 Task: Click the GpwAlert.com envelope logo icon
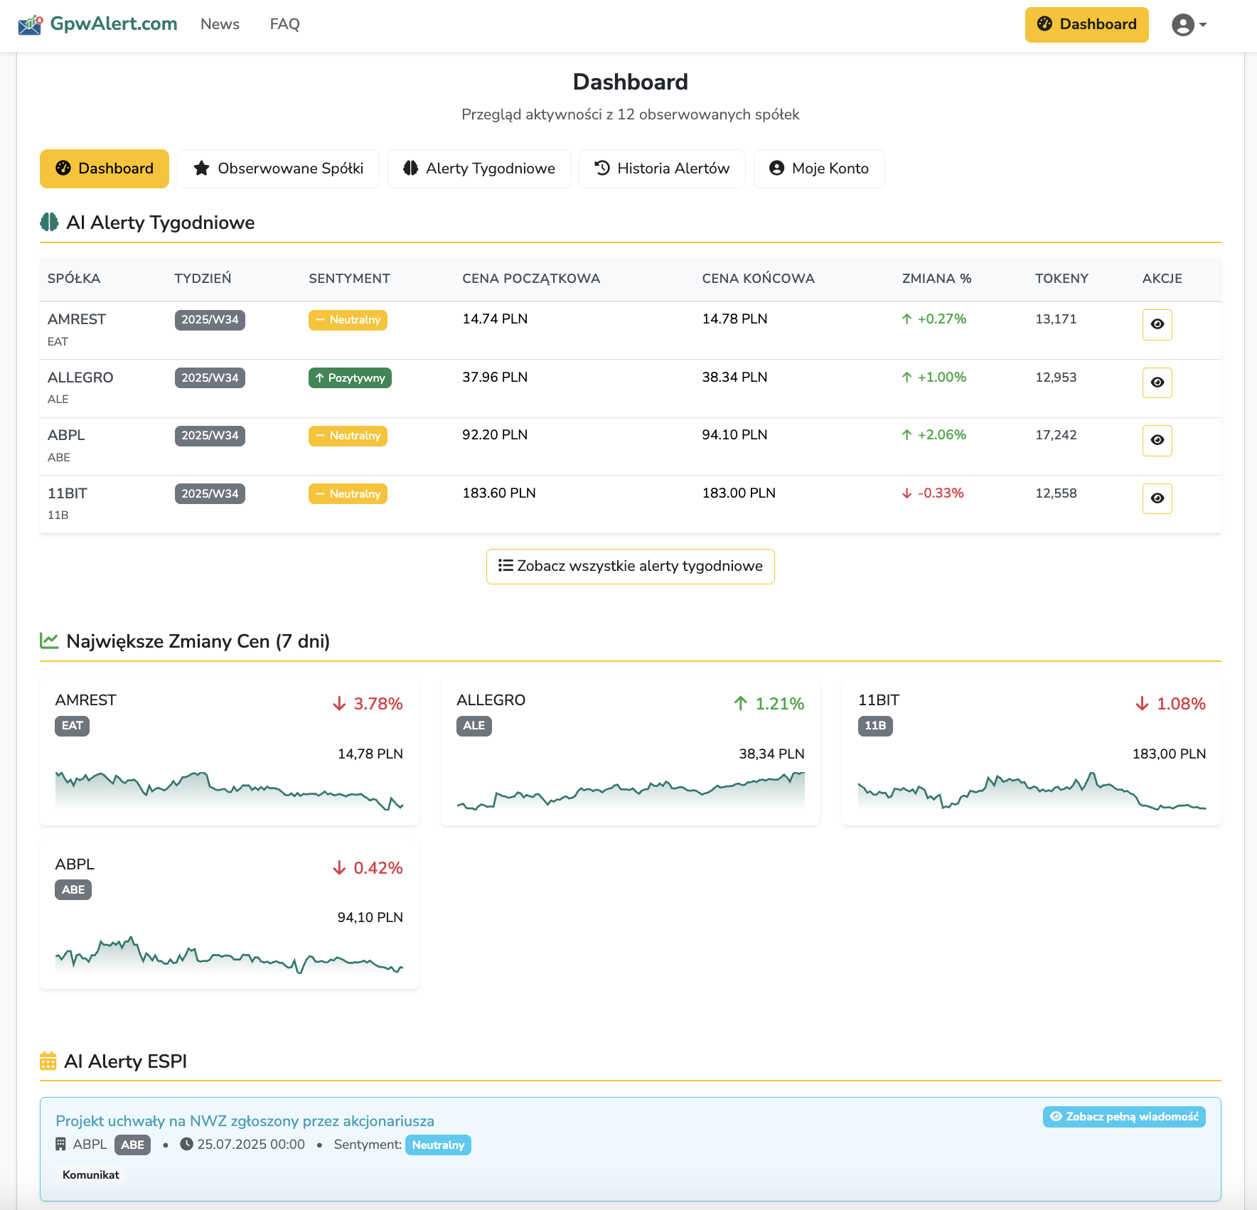tap(30, 25)
